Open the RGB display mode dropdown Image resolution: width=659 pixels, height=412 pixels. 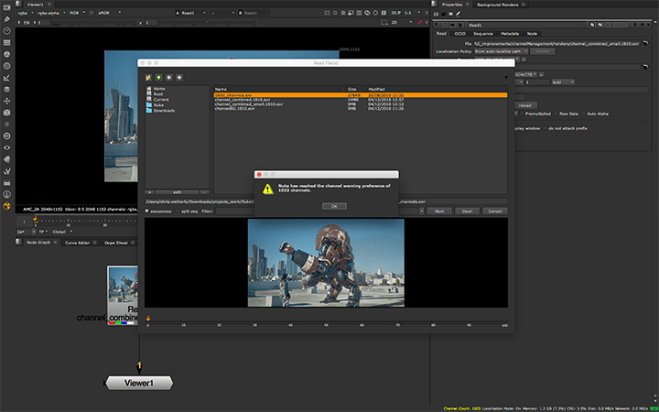[x=77, y=13]
